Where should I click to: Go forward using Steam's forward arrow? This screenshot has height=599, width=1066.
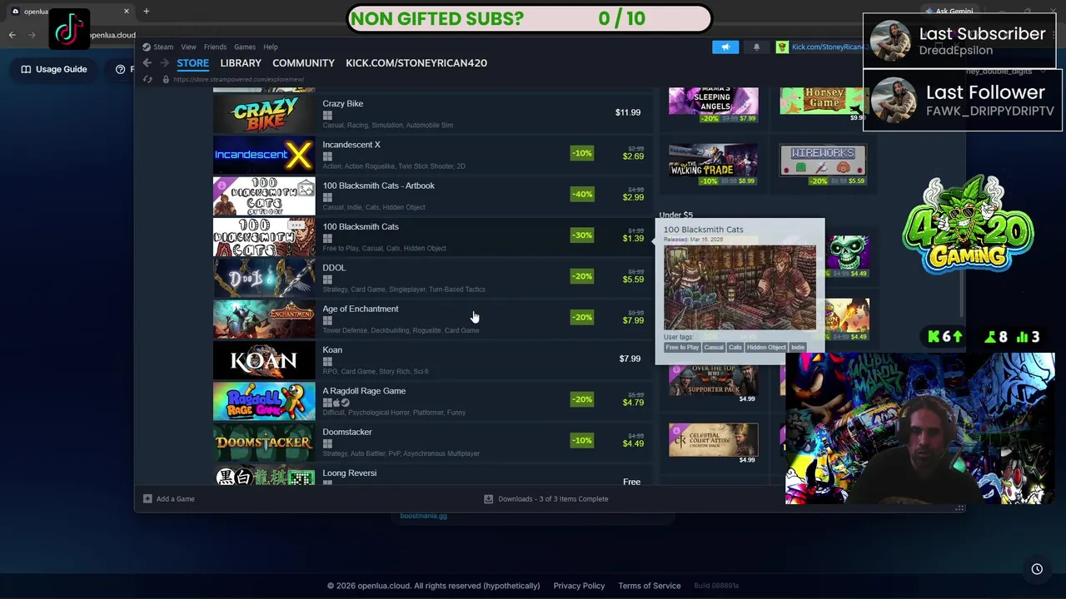pos(164,63)
